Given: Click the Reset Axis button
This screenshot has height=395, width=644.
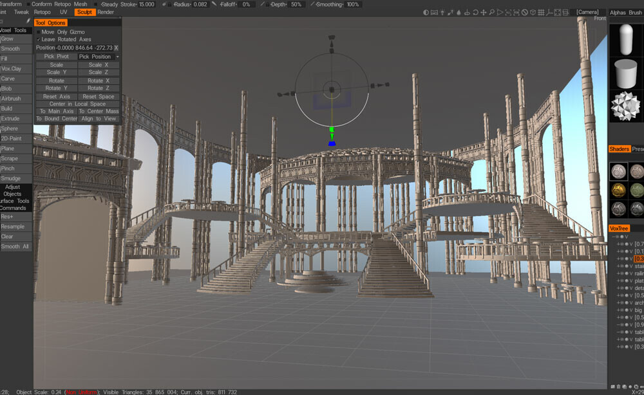Looking at the screenshot, I should click(56, 96).
